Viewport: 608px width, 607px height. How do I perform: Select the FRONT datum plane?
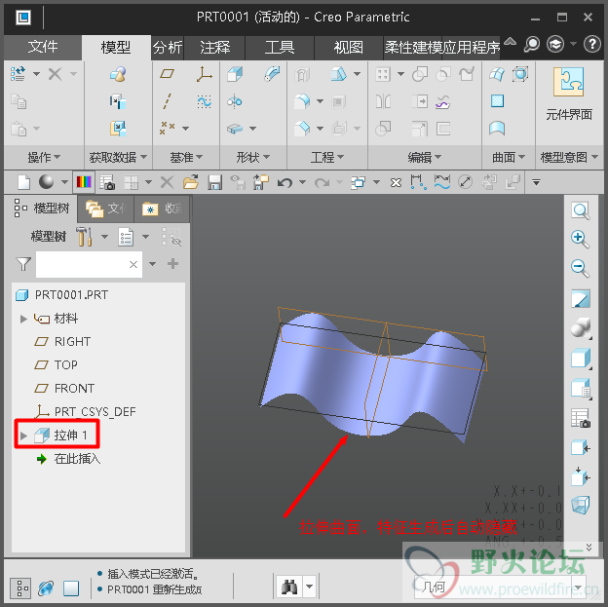pyautogui.click(x=64, y=388)
